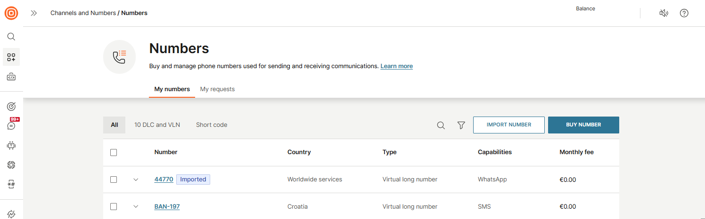
Task: Expand the BAN-197 row details
Action: [x=136, y=206]
